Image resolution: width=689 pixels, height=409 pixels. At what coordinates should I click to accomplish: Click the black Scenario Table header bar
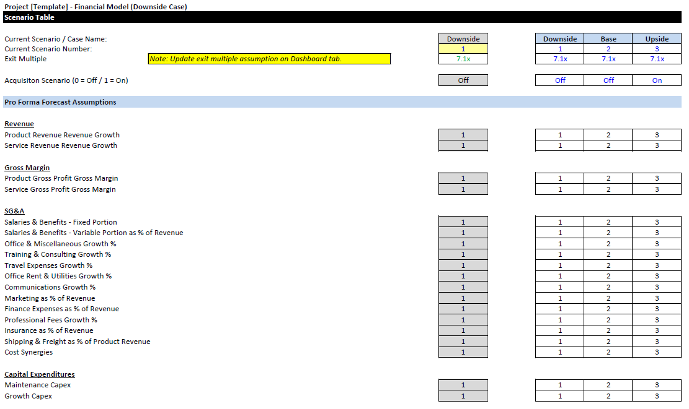pos(341,17)
